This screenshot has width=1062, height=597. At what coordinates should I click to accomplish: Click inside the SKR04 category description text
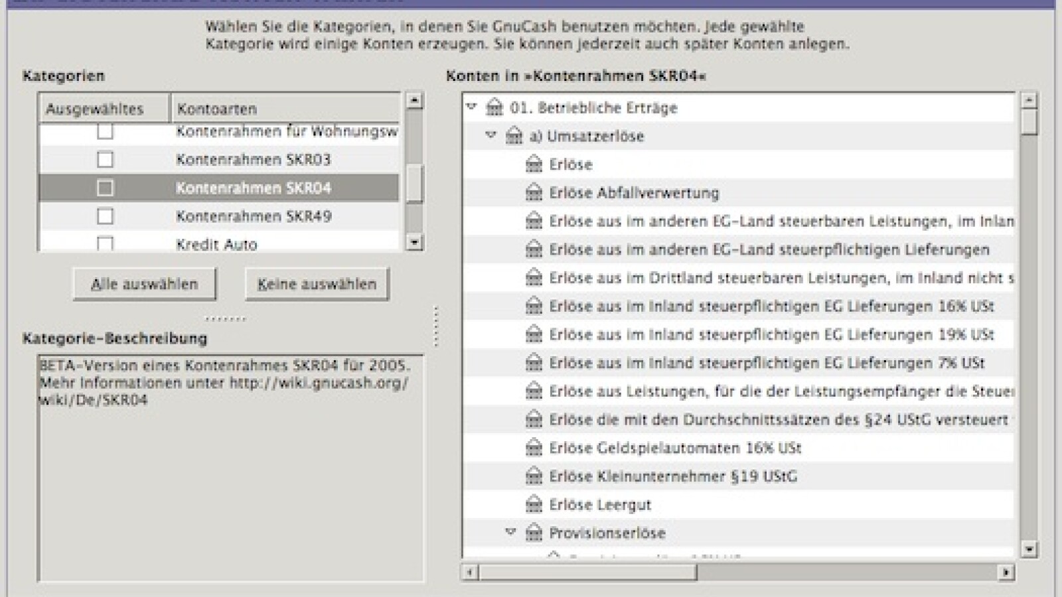[x=224, y=383]
